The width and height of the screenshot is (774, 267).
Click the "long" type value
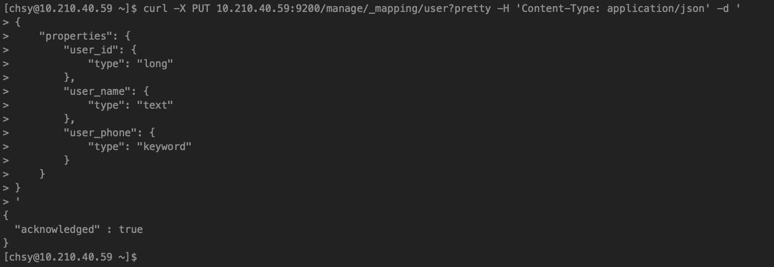[x=155, y=64]
